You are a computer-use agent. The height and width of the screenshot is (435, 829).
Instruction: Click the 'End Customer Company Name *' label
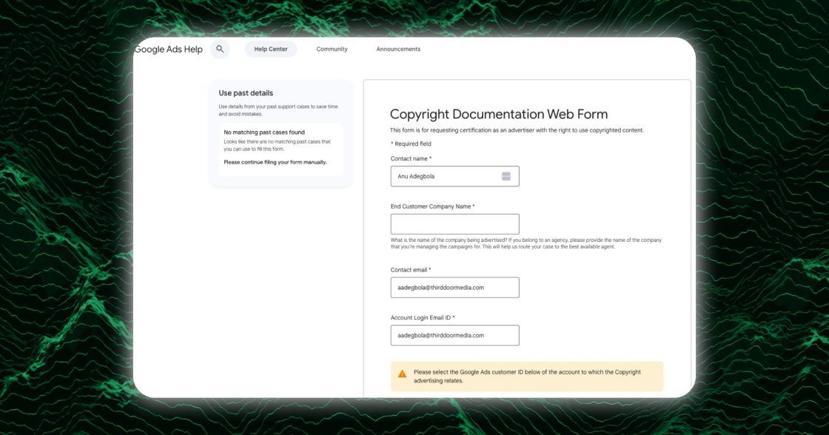432,206
